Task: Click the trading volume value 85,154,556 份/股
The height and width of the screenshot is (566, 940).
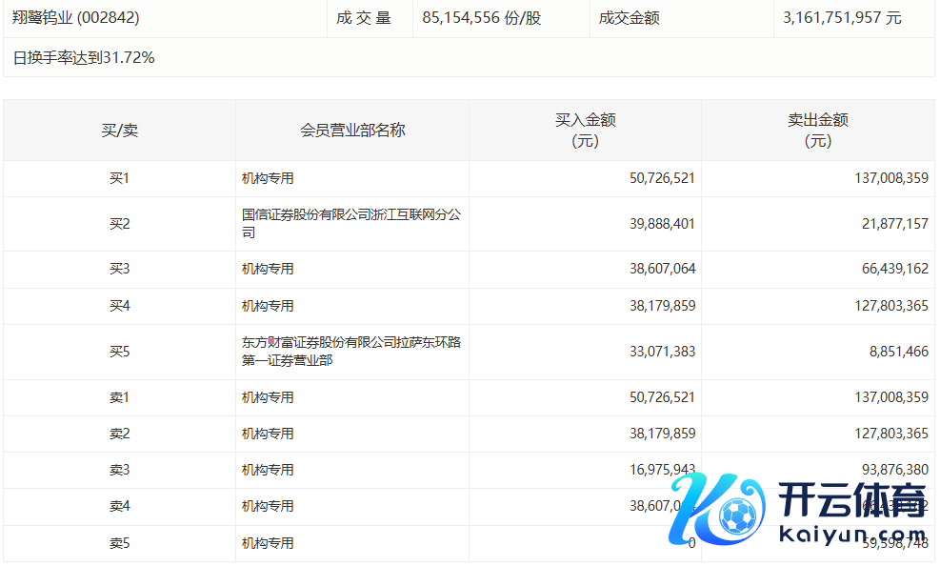Action: coord(481,18)
